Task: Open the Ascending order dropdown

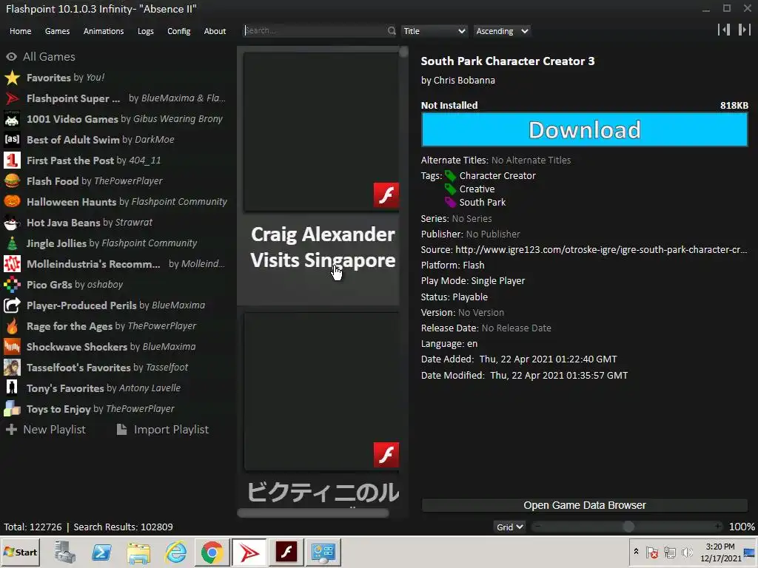Action: tap(502, 31)
